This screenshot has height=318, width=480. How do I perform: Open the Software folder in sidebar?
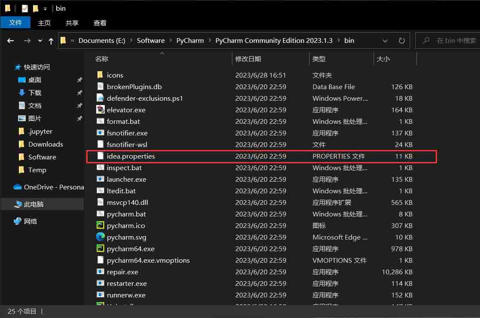37,157
